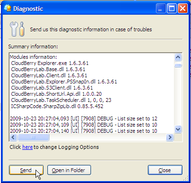Click 'Send us this diagnostic information' text
191x183 pixels.
[x=91, y=29]
